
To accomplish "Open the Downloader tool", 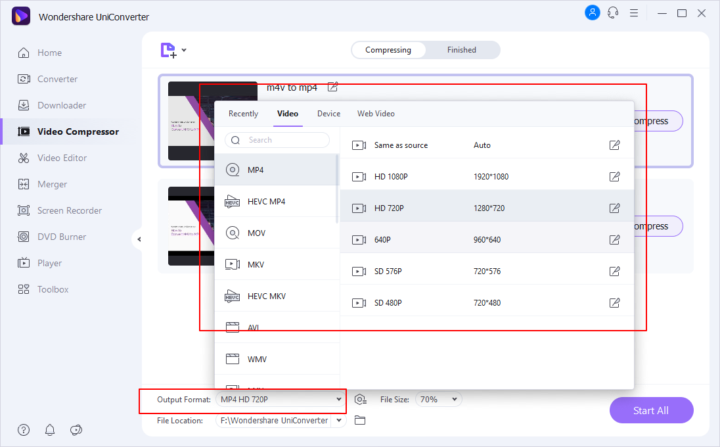I will [x=51, y=105].
